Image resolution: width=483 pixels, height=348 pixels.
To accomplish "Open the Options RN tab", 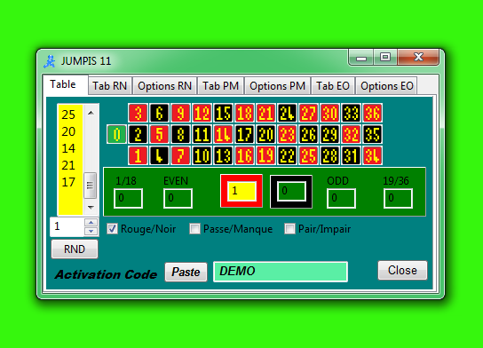I will point(165,85).
